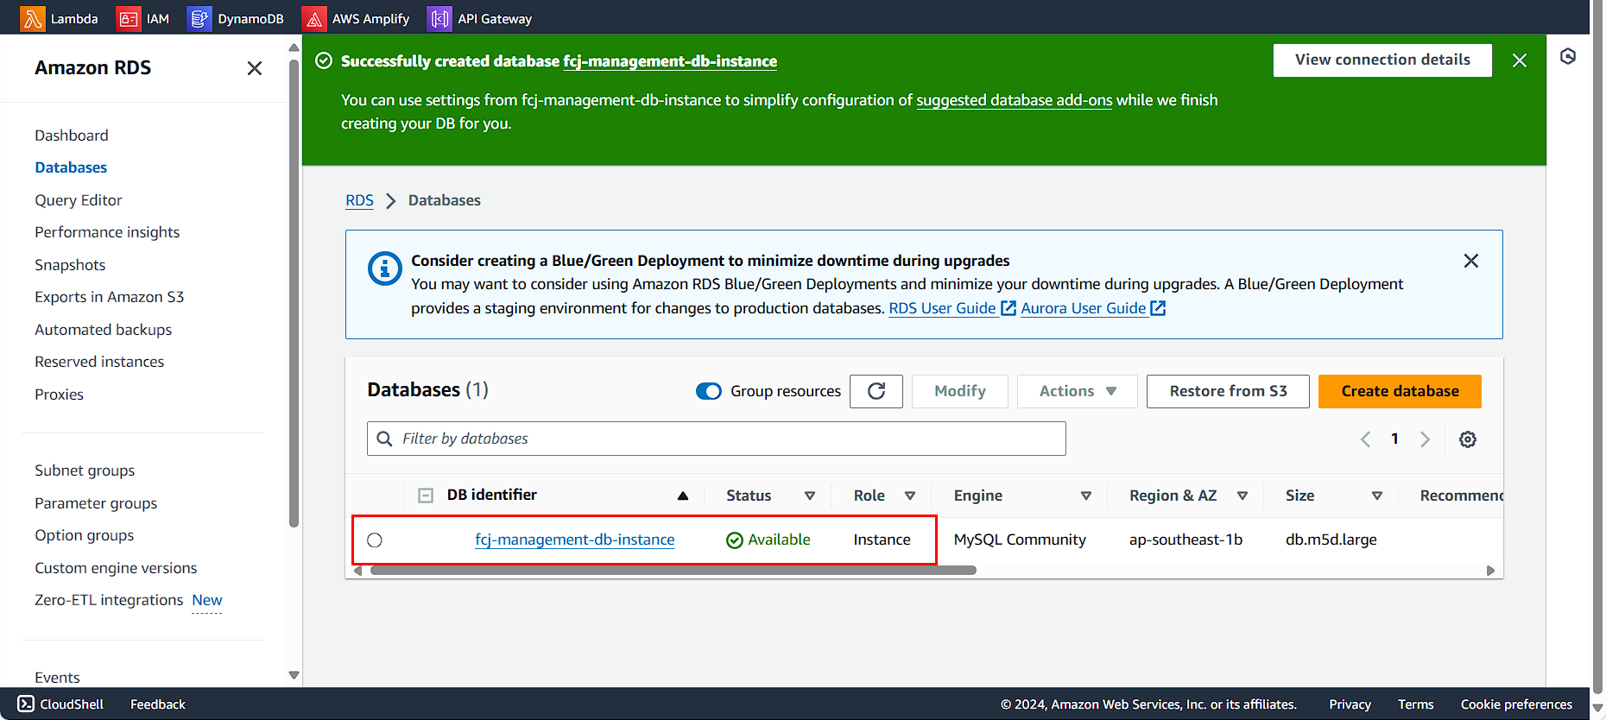The width and height of the screenshot is (1606, 720).
Task: Click the sidebar scroll down arrow
Action: pyautogui.click(x=294, y=675)
